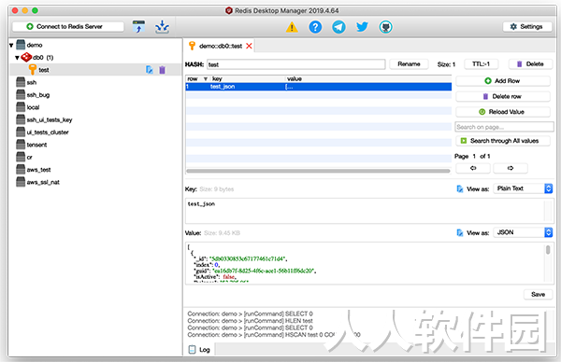561x362 pixels.
Task: Go to next page with right arrow button
Action: (511, 168)
